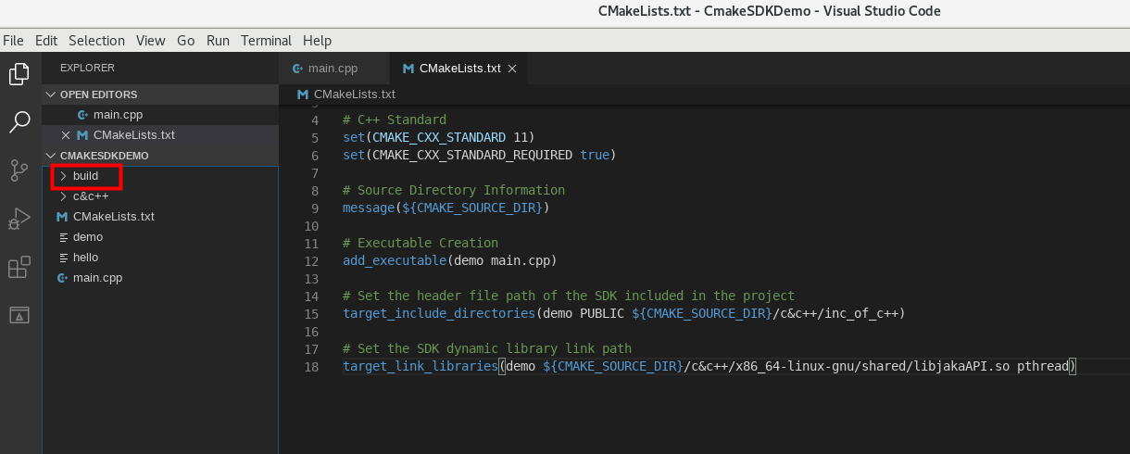Image resolution: width=1130 pixels, height=454 pixels.
Task: Click the Remote Explorer icon in activity bar
Action: coord(19,316)
